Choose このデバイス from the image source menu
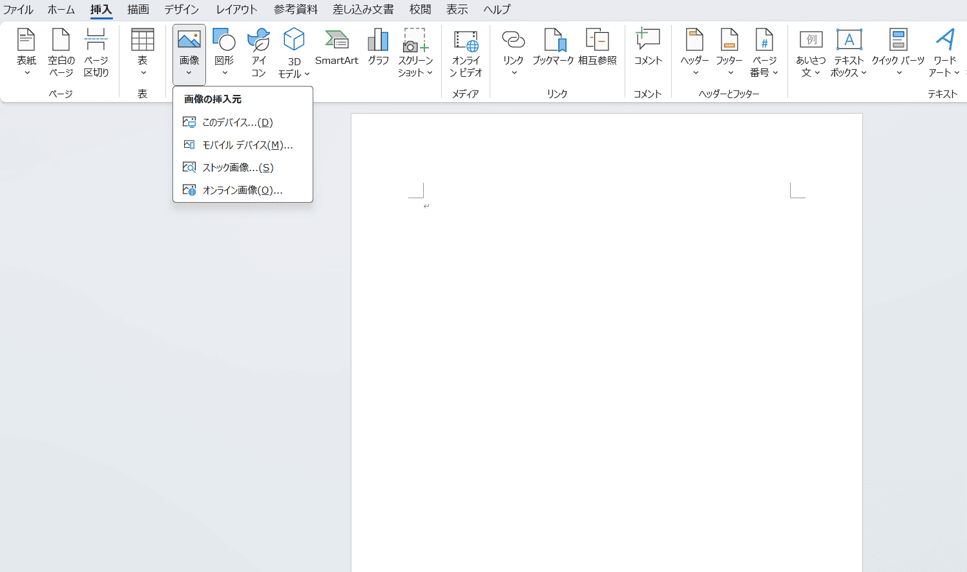This screenshot has height=572, width=967. 237,123
